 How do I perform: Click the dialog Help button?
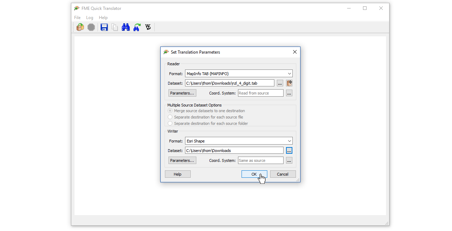[178, 174]
